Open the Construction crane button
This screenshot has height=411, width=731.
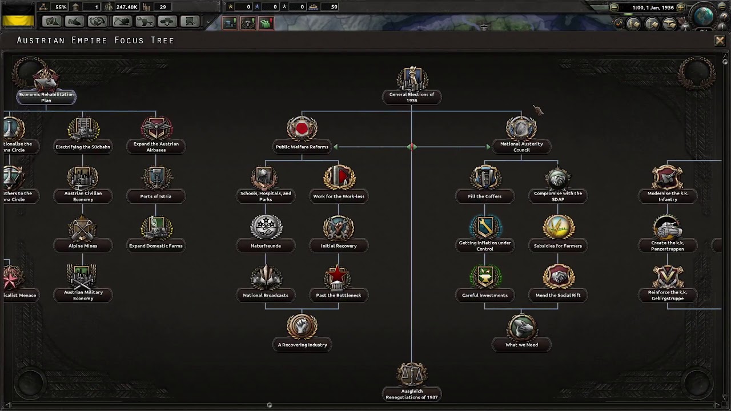[121, 22]
